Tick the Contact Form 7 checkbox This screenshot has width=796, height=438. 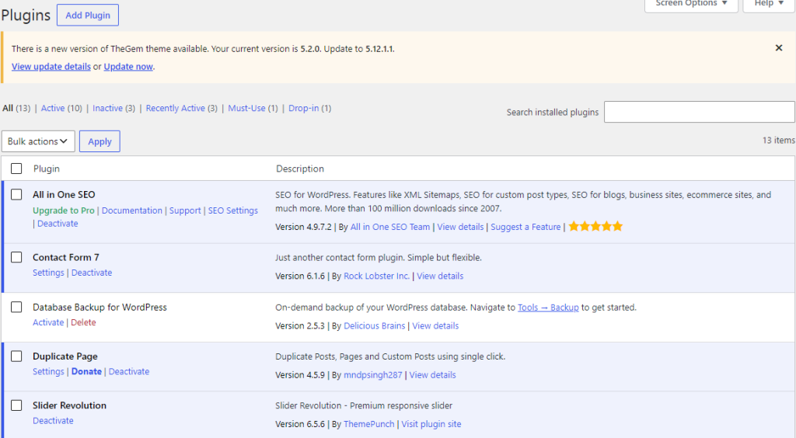tap(16, 257)
